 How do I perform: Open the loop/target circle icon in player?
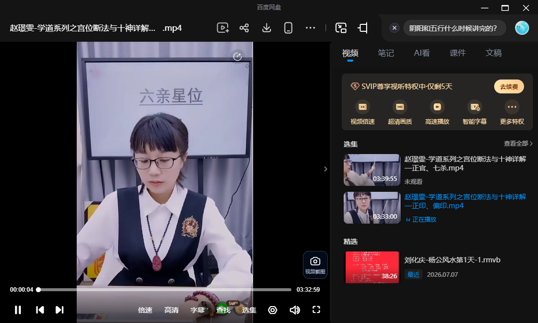(272, 310)
